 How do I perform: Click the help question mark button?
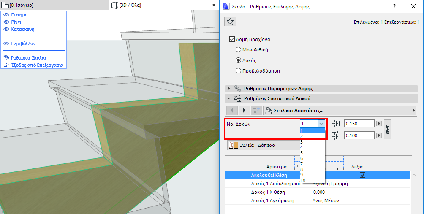point(394,6)
